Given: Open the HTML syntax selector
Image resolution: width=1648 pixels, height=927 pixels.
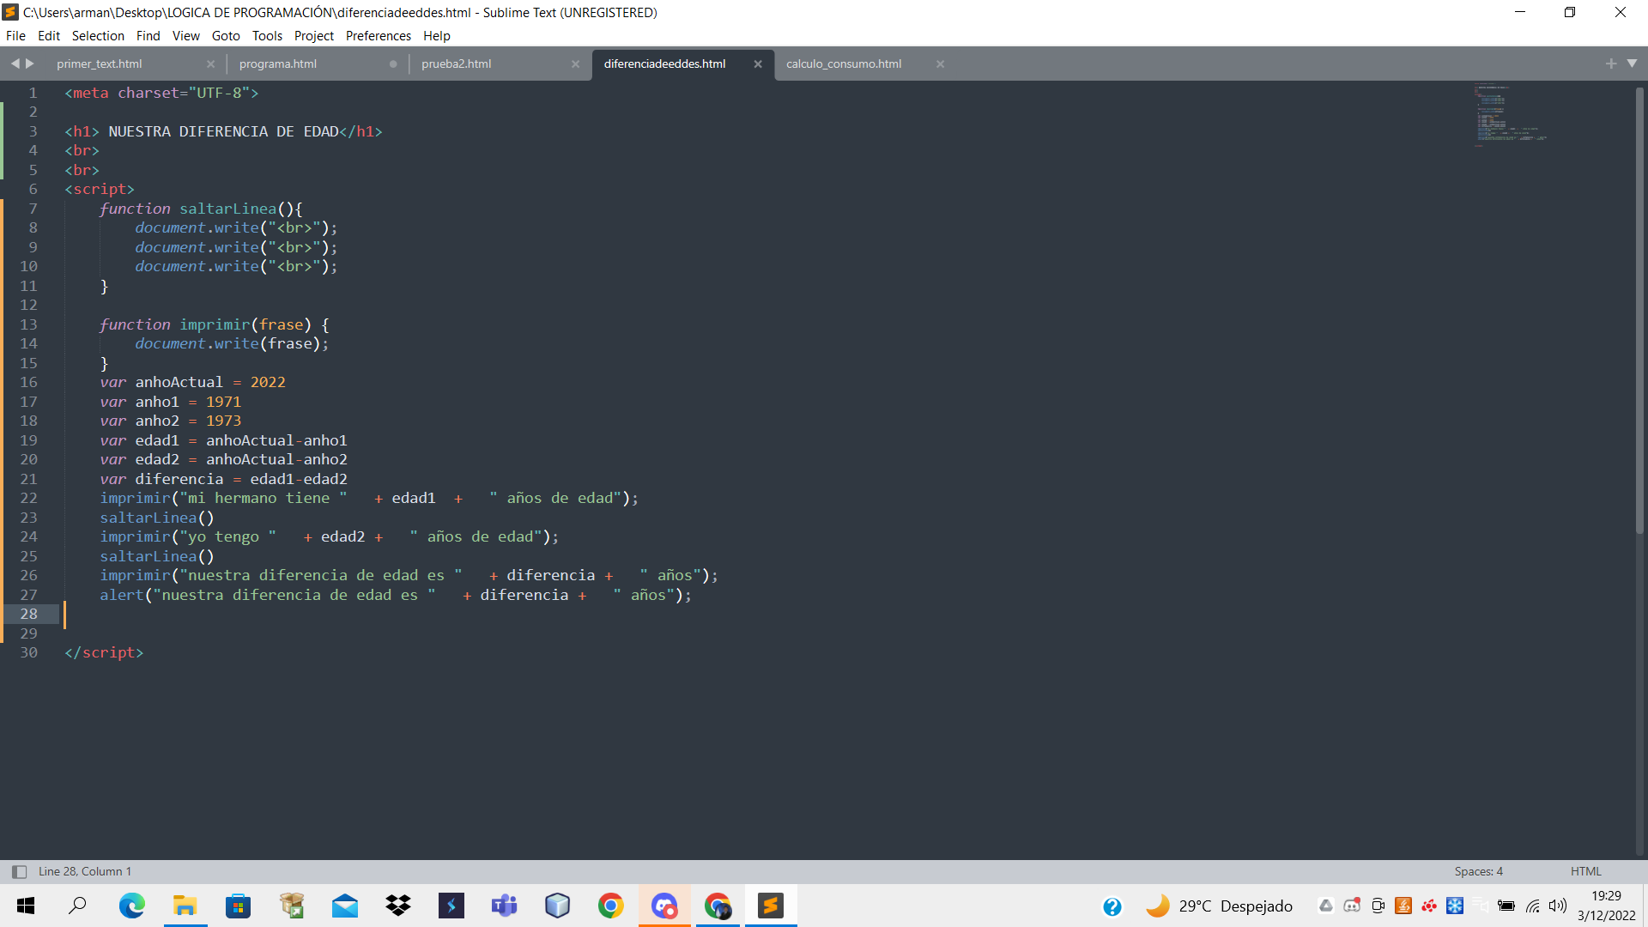Looking at the screenshot, I should (x=1585, y=871).
